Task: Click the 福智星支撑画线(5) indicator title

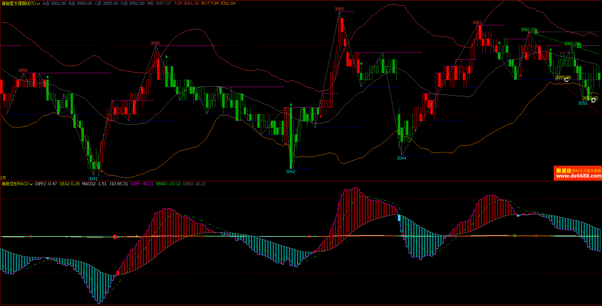Action: (18, 3)
